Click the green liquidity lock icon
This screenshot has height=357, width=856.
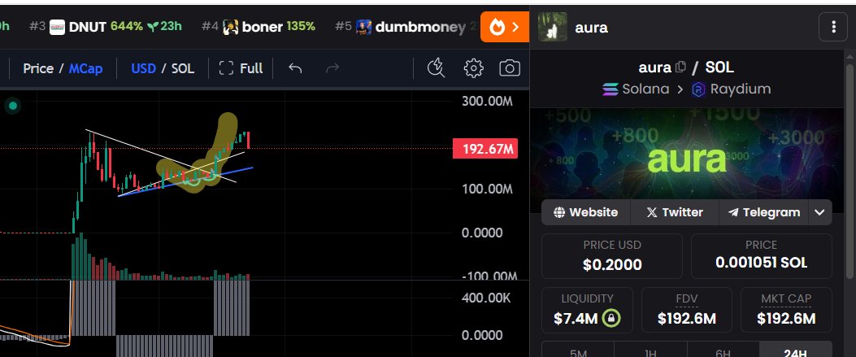click(611, 318)
